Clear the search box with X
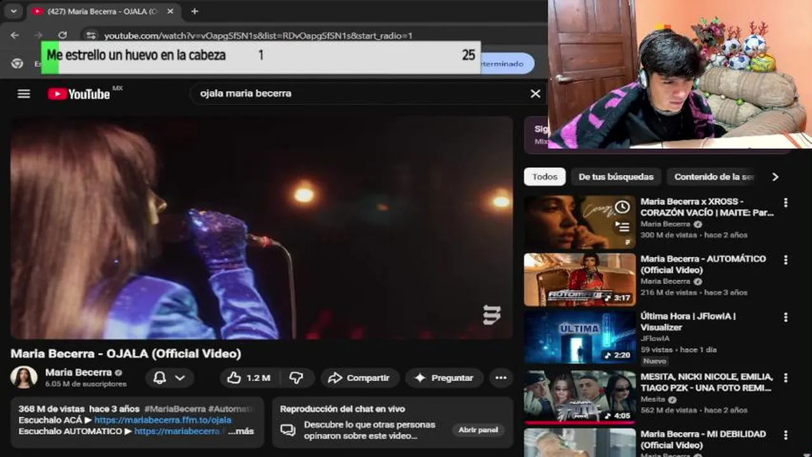Viewport: 812px width, 457px height. pyautogui.click(x=536, y=93)
